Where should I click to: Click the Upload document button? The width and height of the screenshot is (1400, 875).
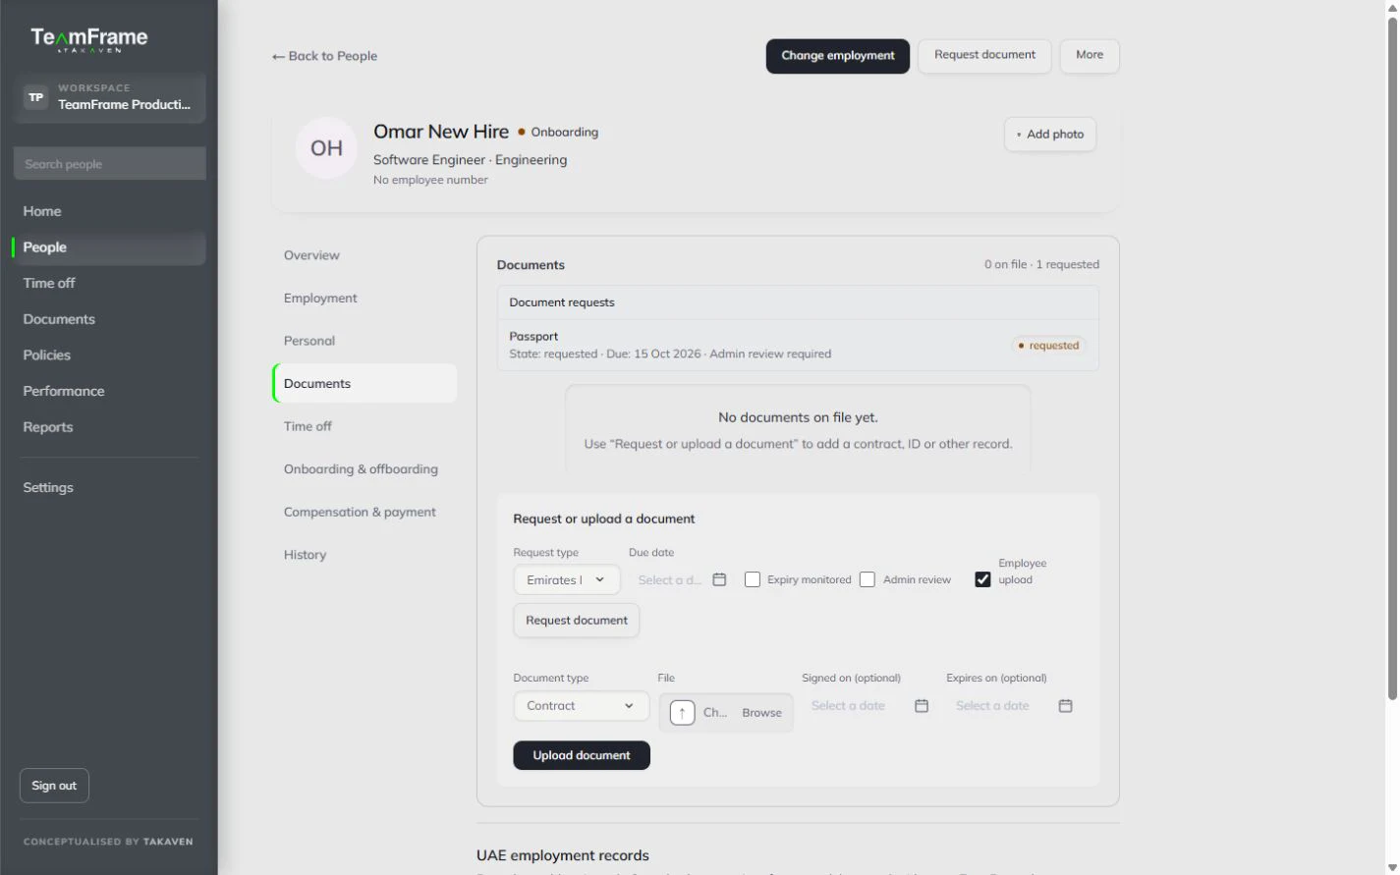582,755
